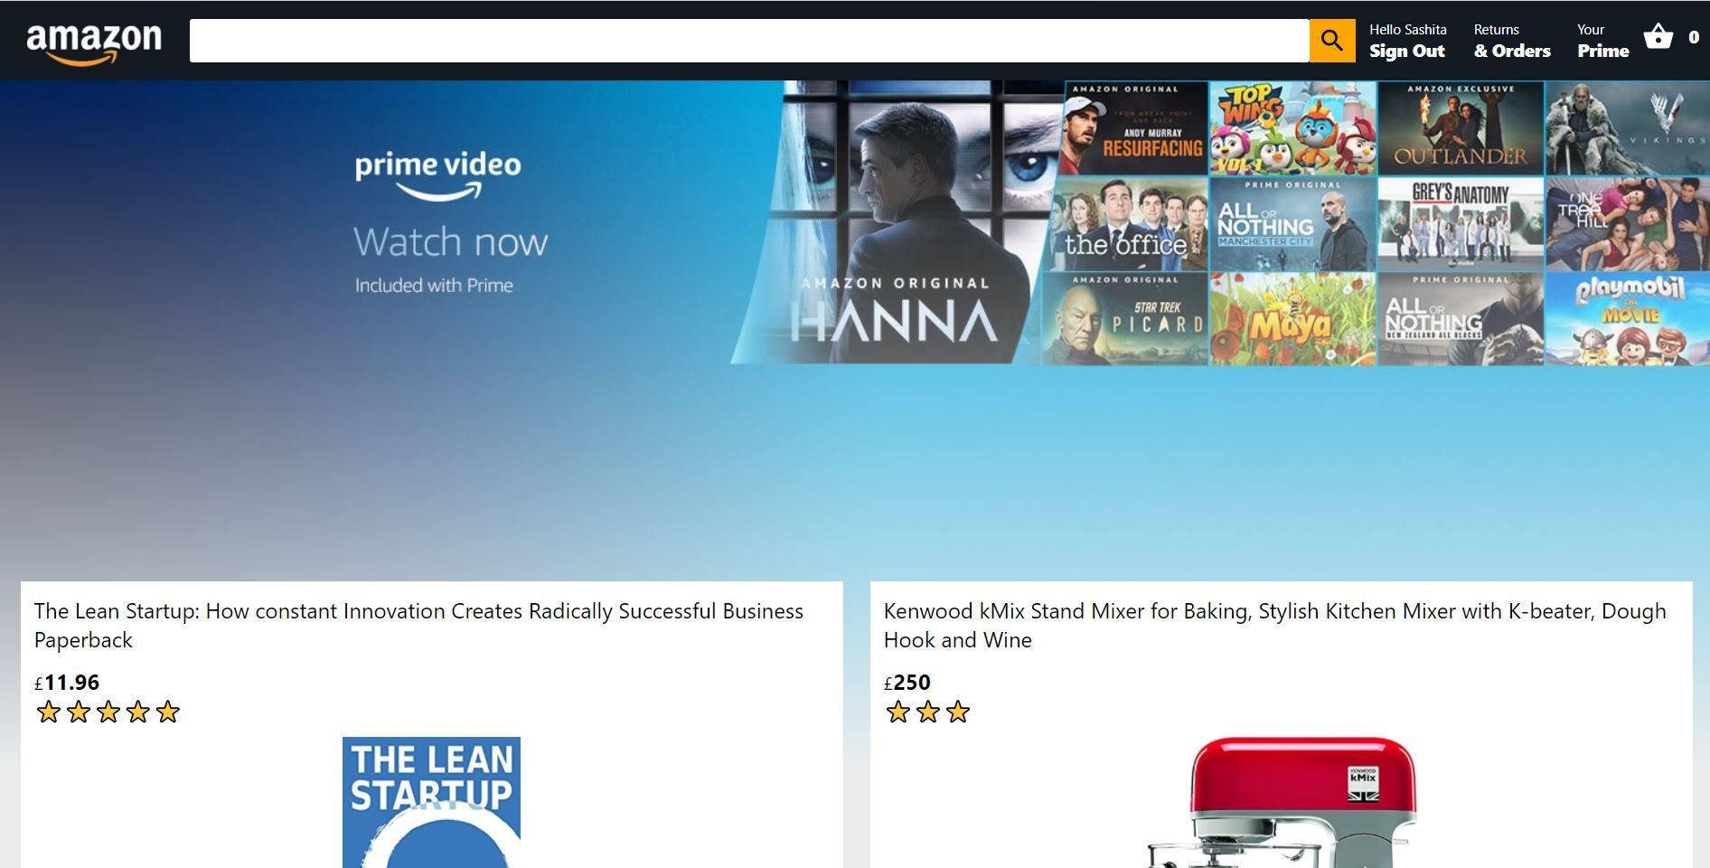Open Returns & Orders
Screen dimensions: 1710x868
(x=1512, y=42)
